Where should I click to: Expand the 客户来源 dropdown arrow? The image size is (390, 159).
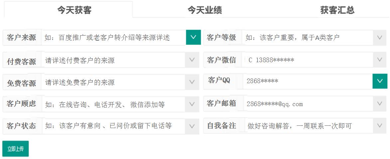pos(193,37)
